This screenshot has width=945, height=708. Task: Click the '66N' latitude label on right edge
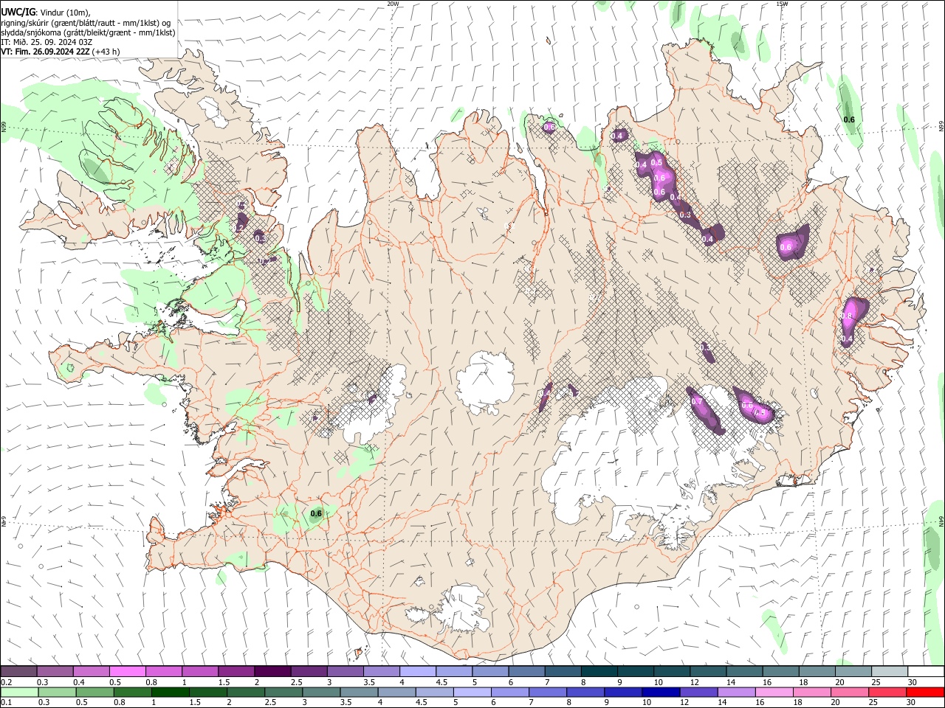(941, 127)
